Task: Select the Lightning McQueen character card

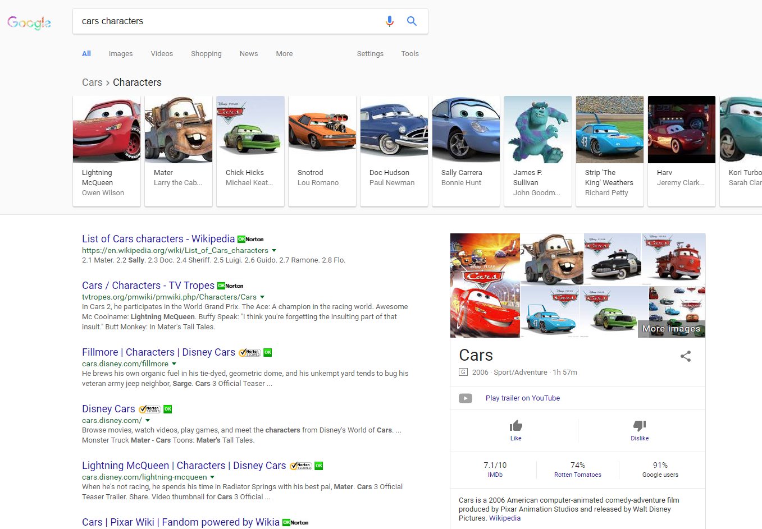Action: pyautogui.click(x=107, y=151)
